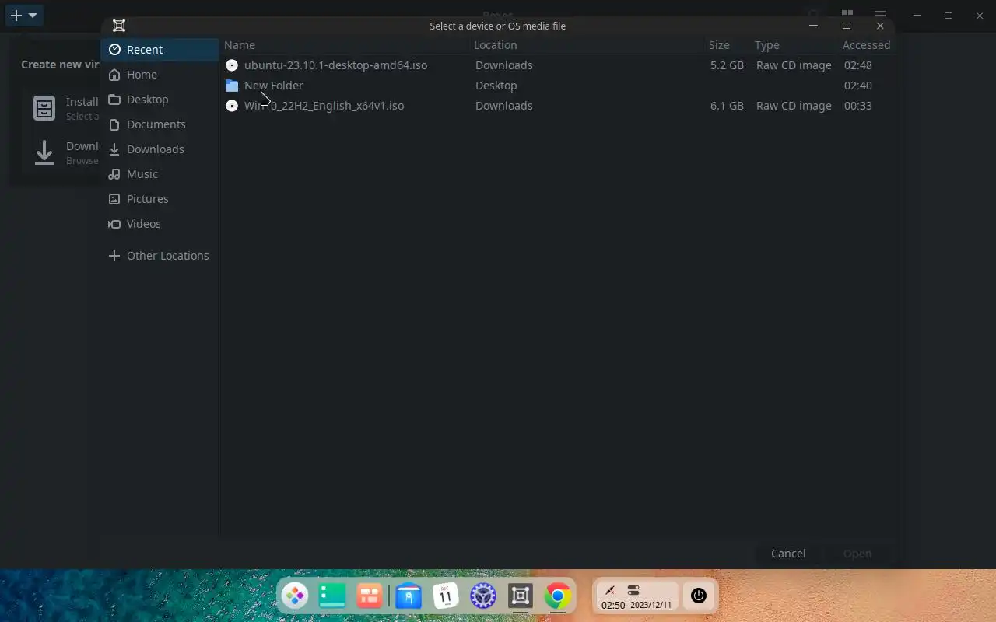Click the Documents file icon
The height and width of the screenshot is (622, 996).
(x=114, y=124)
